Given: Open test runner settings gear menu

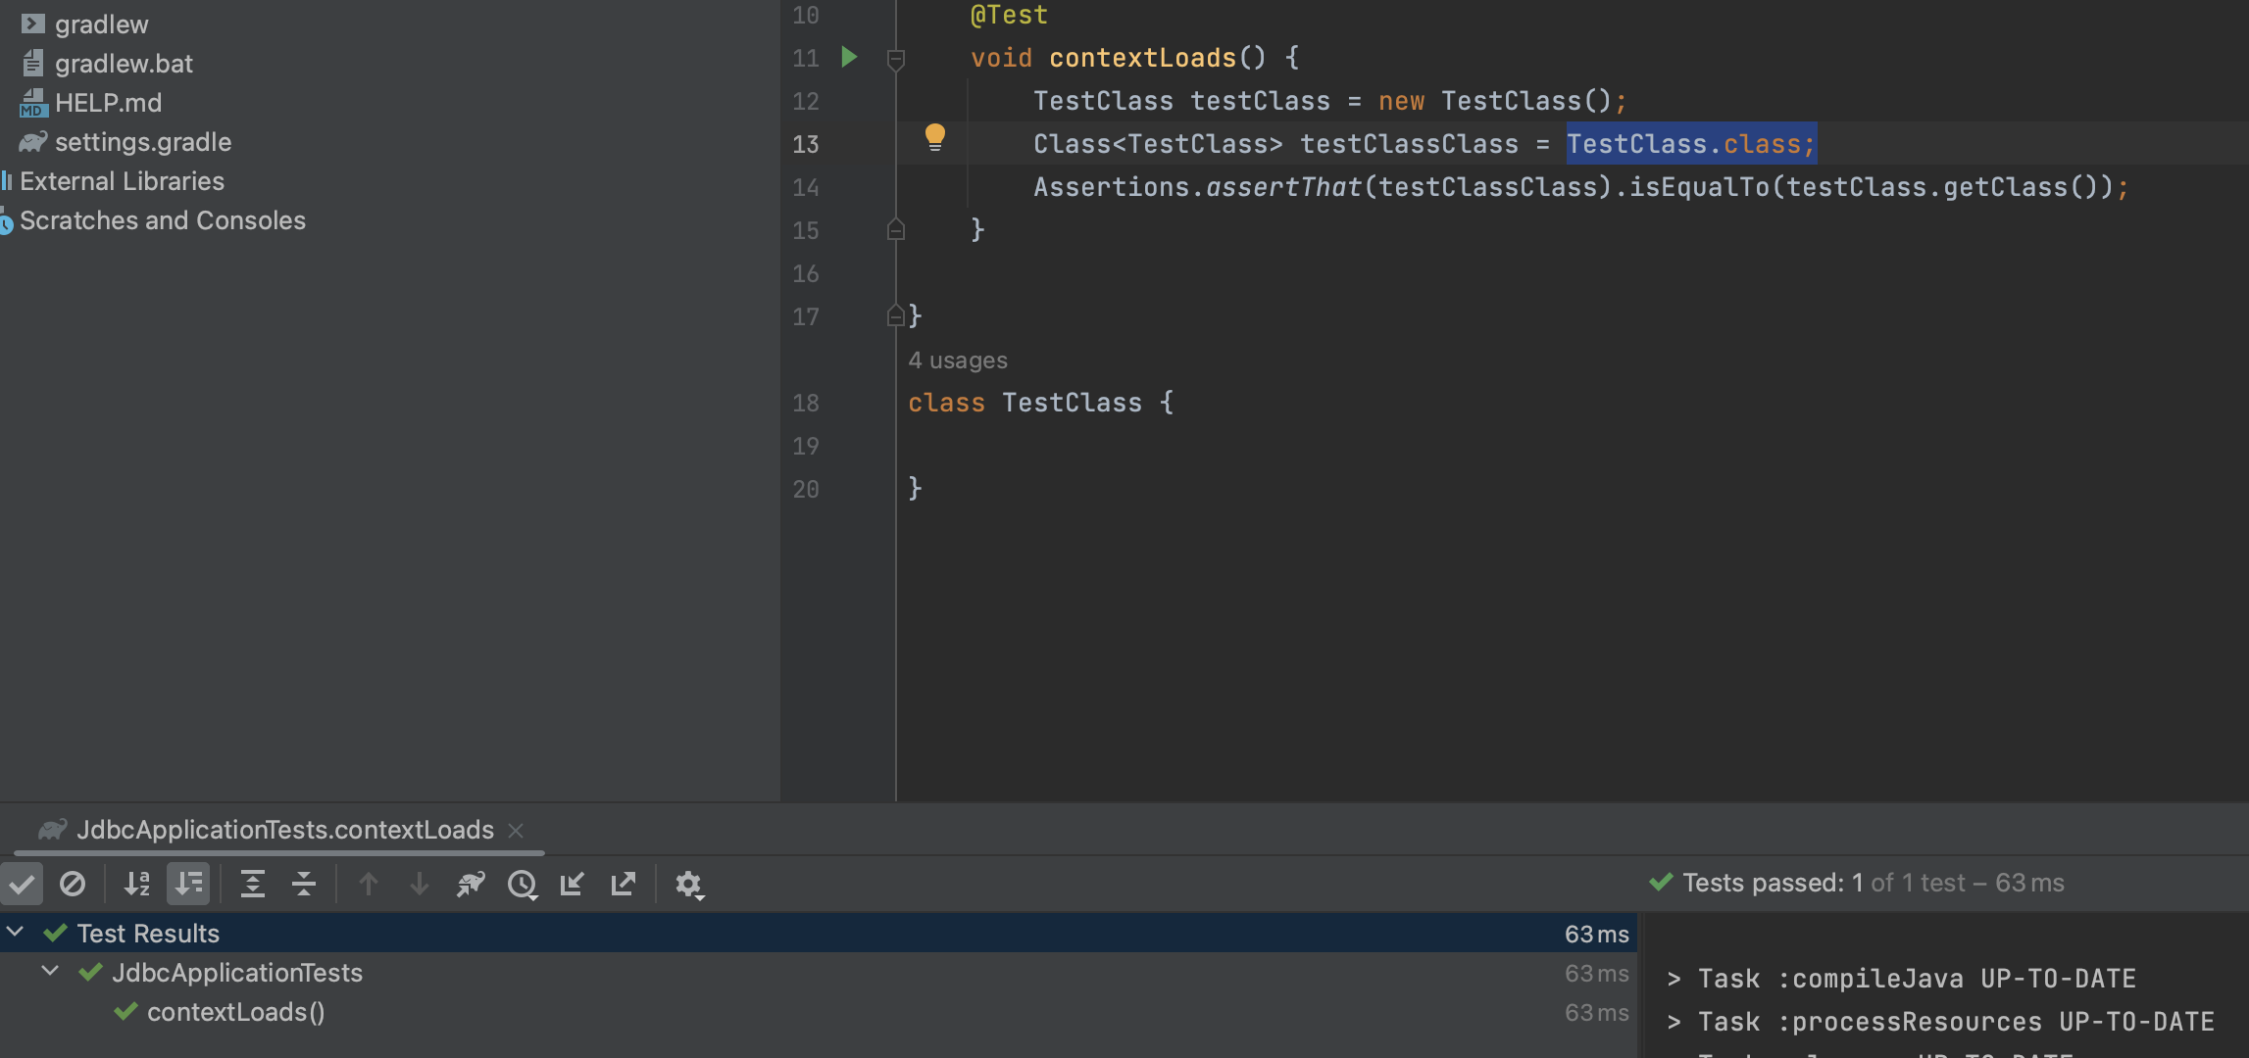Looking at the screenshot, I should [x=689, y=885].
